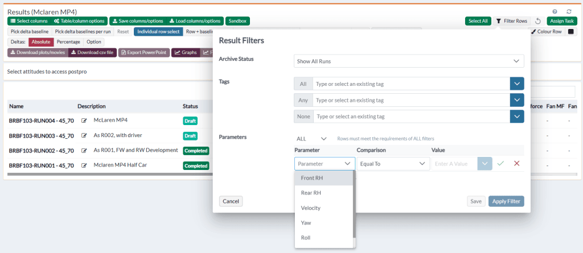Viewport: 583px width, 253px height.
Task: Open the help question mark icon
Action: pos(555,12)
